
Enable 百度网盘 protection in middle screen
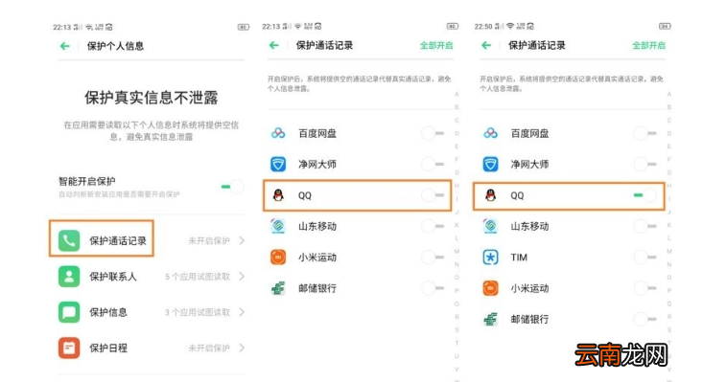point(433,133)
